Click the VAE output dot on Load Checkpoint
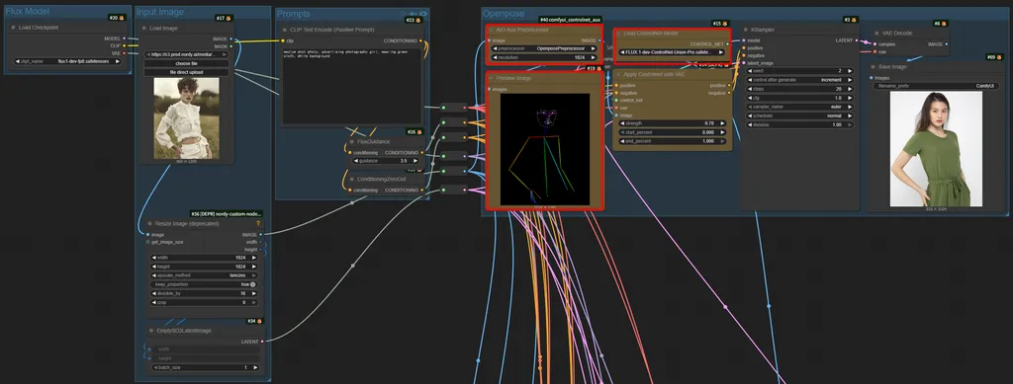Viewport: 1013px width, 384px height. [124, 53]
